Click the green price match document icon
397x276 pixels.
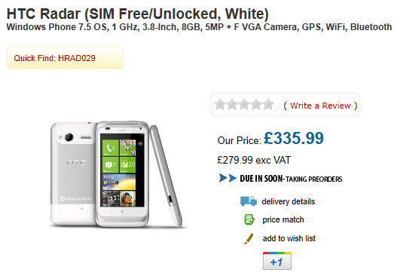pyautogui.click(x=249, y=219)
